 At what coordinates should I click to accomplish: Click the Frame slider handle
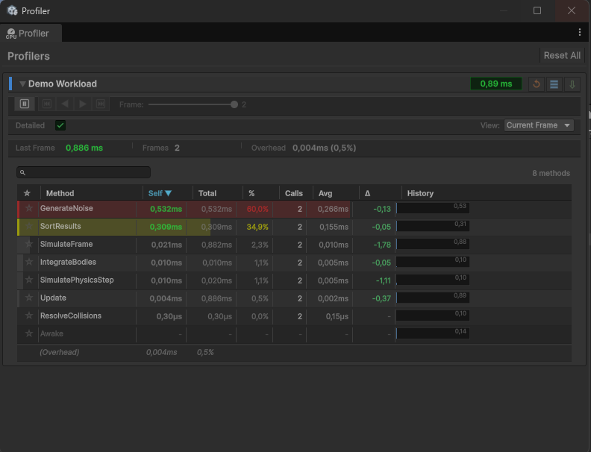234,104
